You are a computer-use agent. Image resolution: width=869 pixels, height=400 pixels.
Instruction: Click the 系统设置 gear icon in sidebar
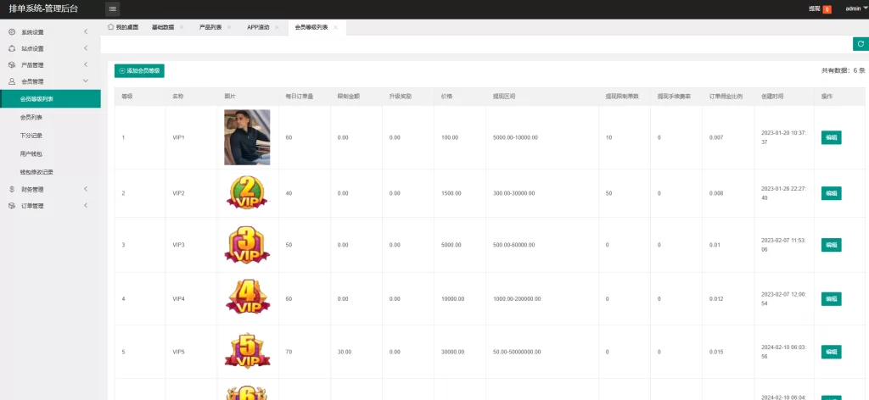pyautogui.click(x=12, y=32)
